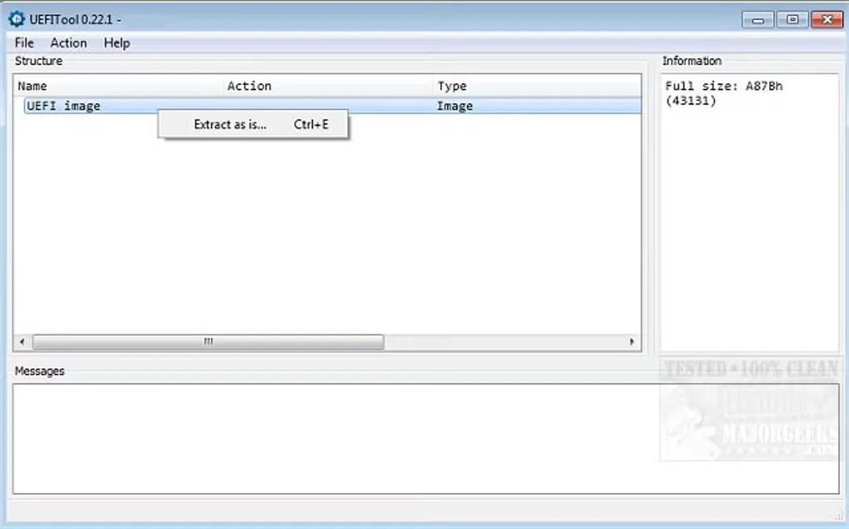The width and height of the screenshot is (849, 529).
Task: Click the Action column header
Action: [x=329, y=86]
